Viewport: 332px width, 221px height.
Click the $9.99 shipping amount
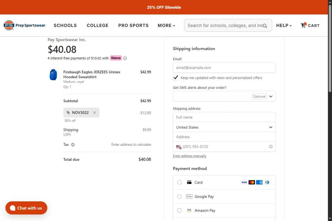click(x=147, y=130)
